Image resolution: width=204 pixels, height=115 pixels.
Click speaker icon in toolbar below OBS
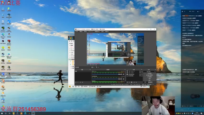[x=73, y=86]
